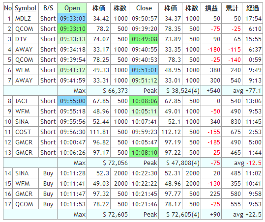Click the avg +22.5 cell
The width and height of the screenshot is (265, 222).
pos(242,214)
